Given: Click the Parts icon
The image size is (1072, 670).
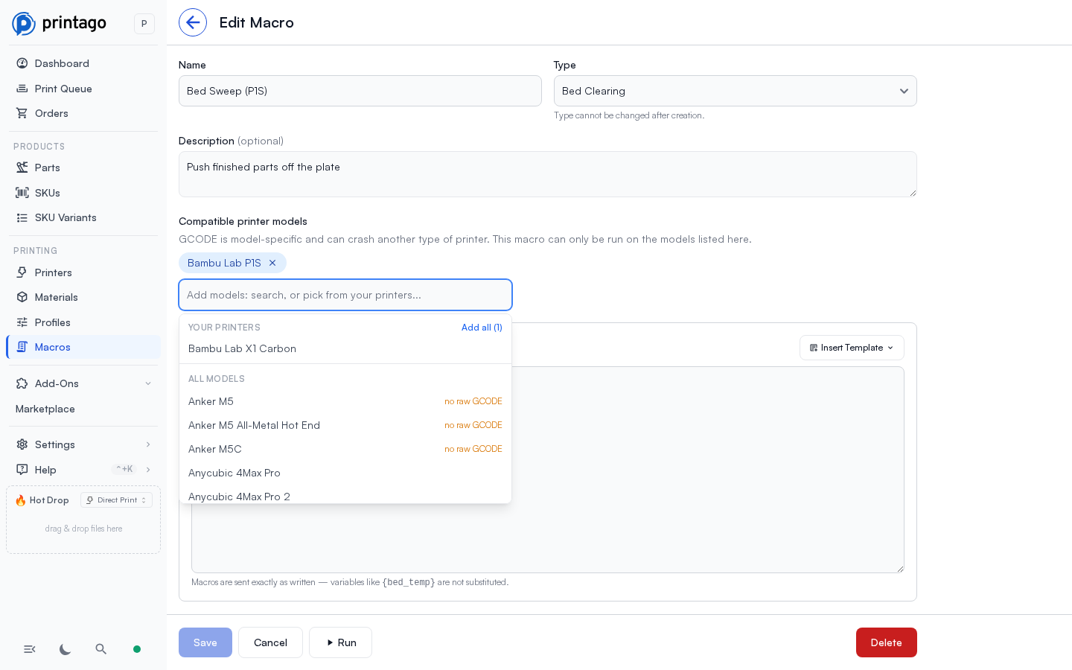Looking at the screenshot, I should click(22, 167).
